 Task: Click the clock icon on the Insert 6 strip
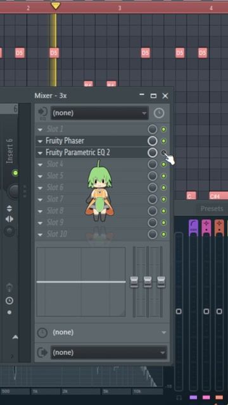coord(9,301)
